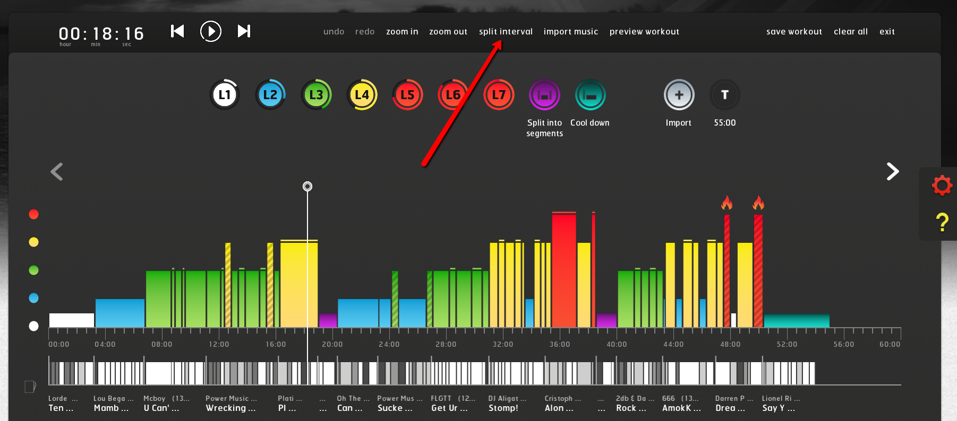The width and height of the screenshot is (957, 421).
Task: Select the red intensity dot
Action: click(34, 214)
